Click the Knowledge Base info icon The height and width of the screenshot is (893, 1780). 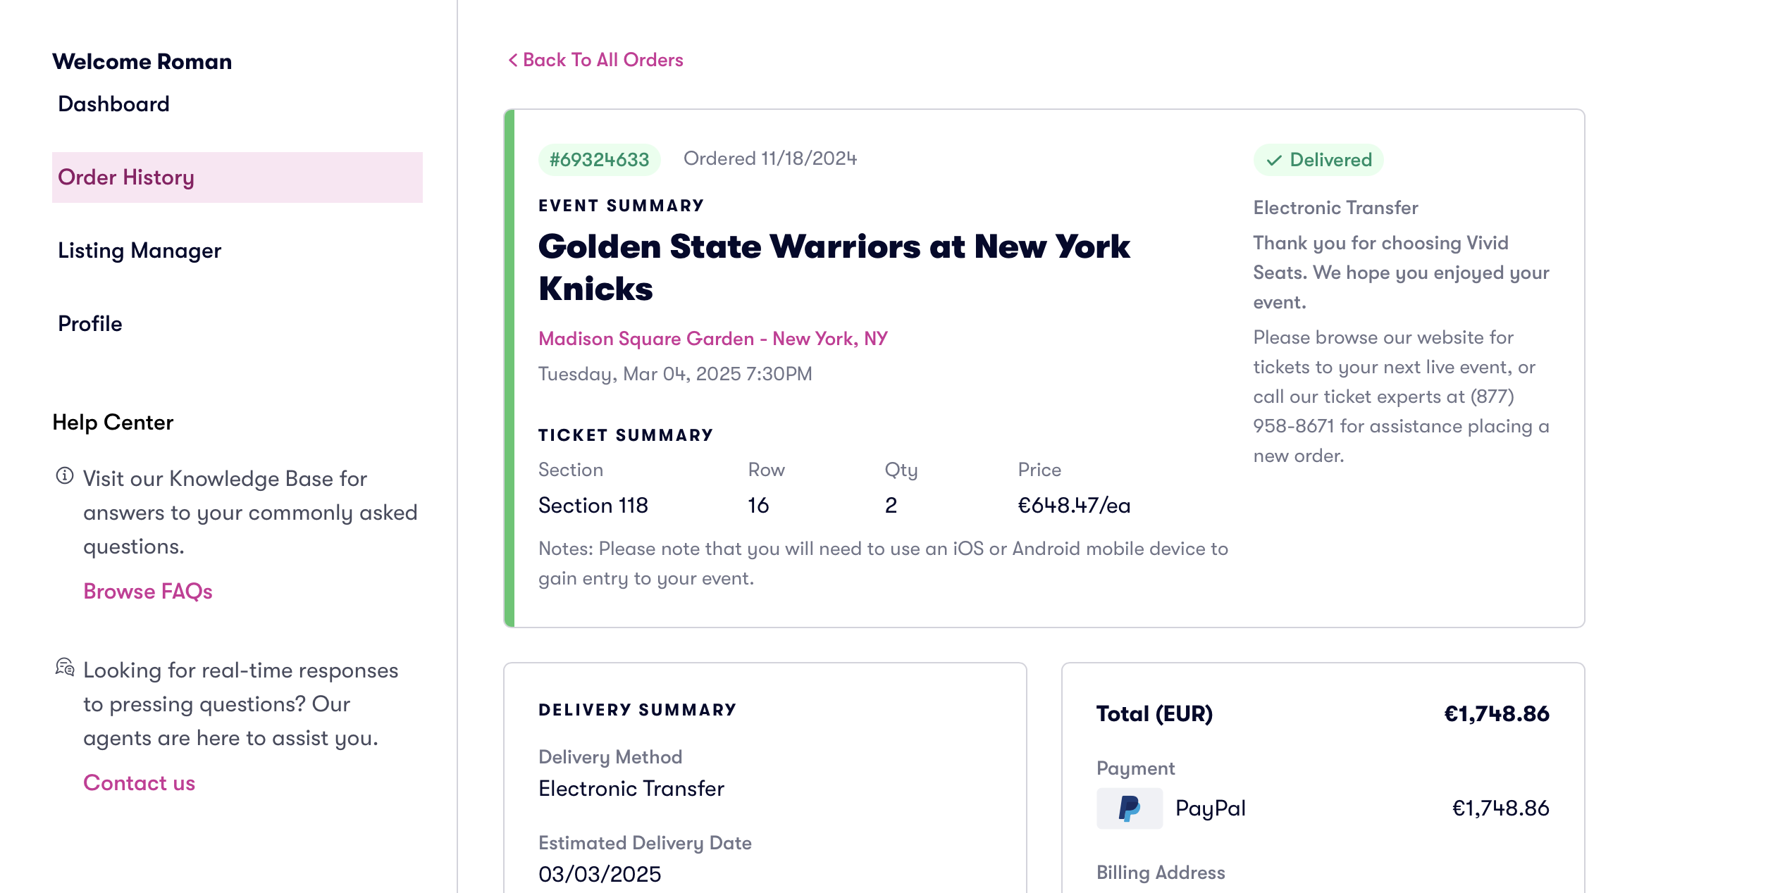click(65, 476)
